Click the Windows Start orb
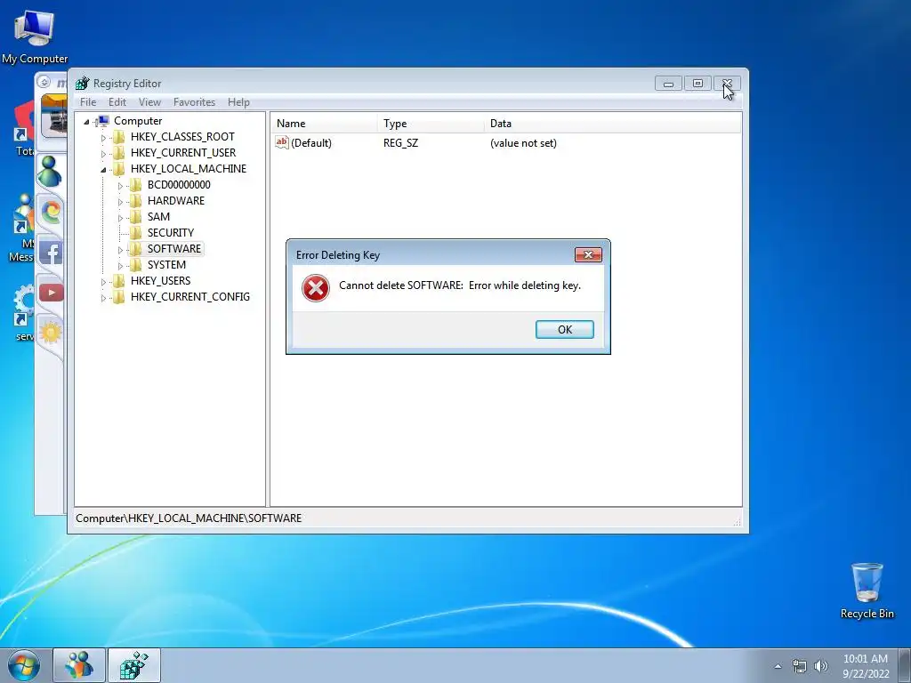Viewport: 911px width, 683px height. coord(24,665)
